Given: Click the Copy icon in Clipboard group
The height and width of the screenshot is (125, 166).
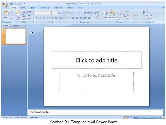Looking at the screenshot, I should tap(11, 15).
